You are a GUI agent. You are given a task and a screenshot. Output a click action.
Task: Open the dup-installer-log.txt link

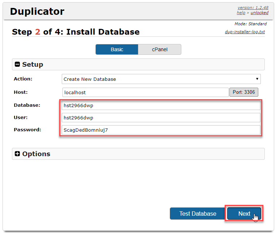coord(245,32)
